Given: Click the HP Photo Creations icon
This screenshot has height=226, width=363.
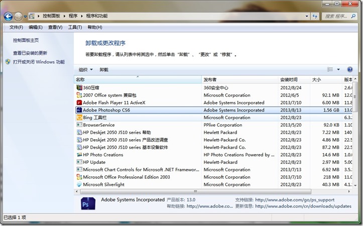Looking at the screenshot, I should tap(79, 155).
